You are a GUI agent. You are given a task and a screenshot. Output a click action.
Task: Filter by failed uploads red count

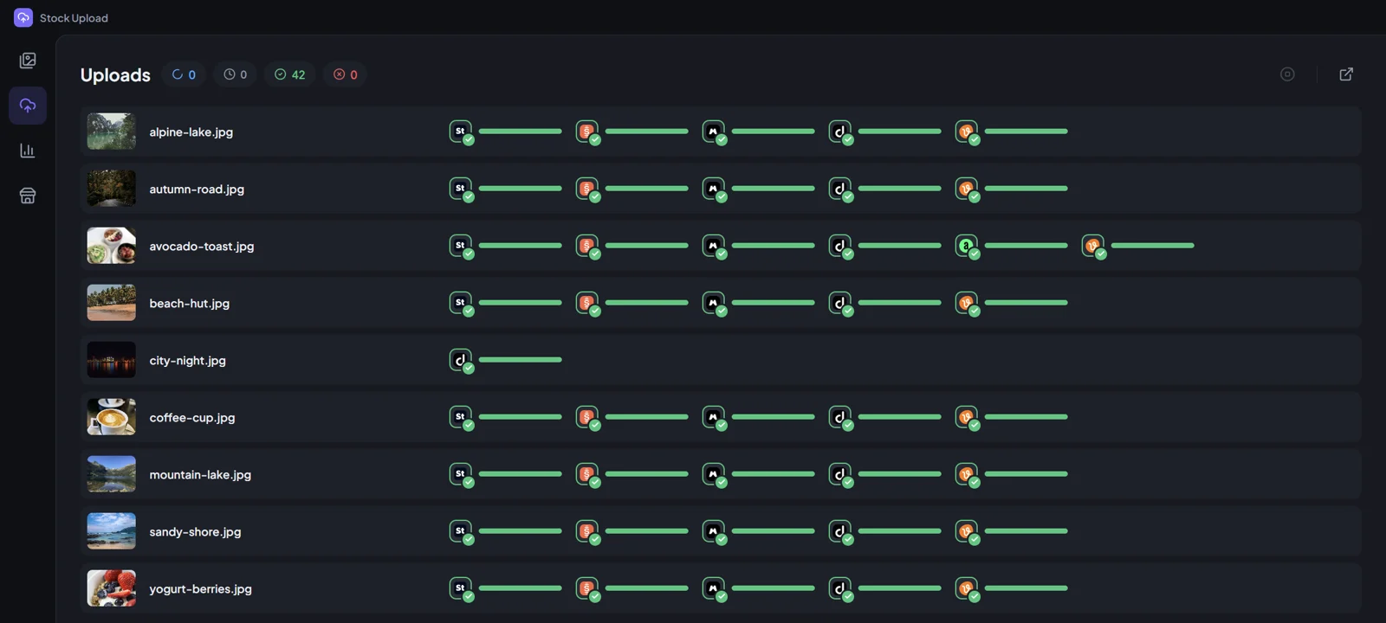point(345,74)
